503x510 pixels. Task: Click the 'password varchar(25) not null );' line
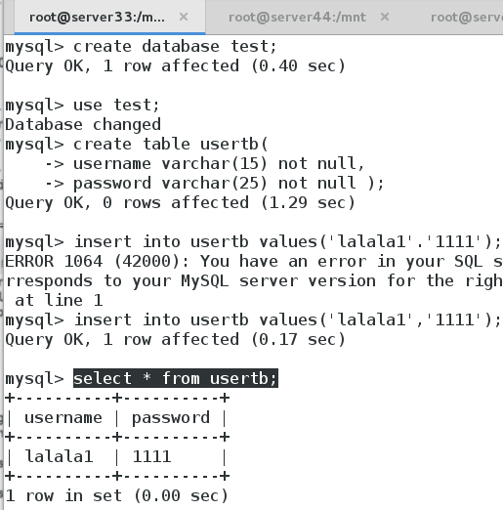215,183
